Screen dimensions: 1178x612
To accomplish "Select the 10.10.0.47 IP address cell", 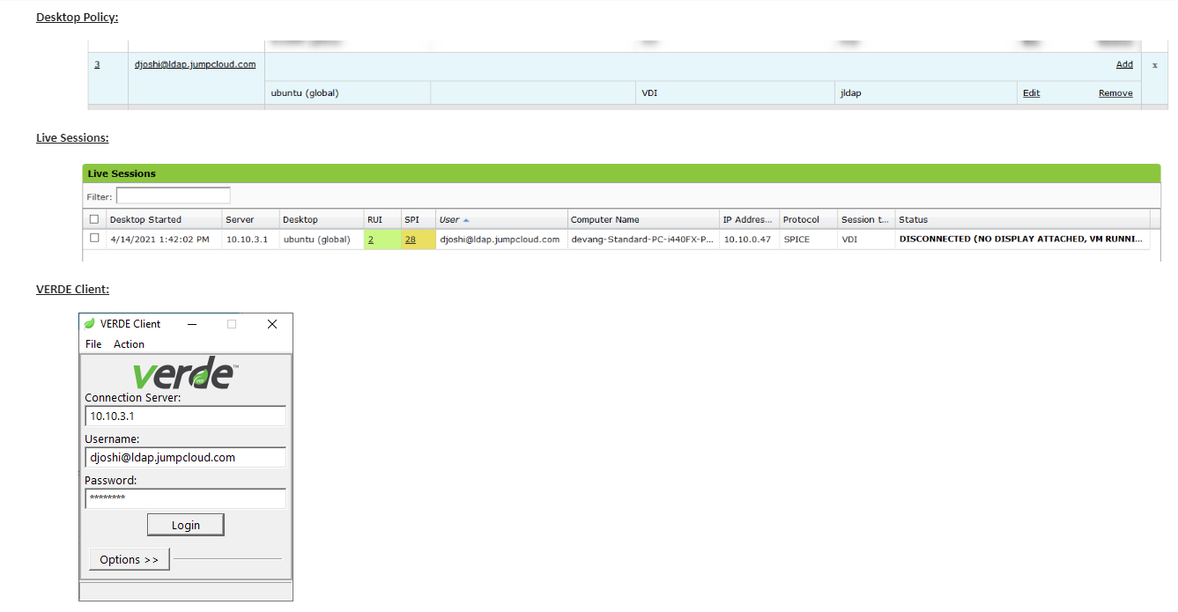I will click(x=749, y=240).
